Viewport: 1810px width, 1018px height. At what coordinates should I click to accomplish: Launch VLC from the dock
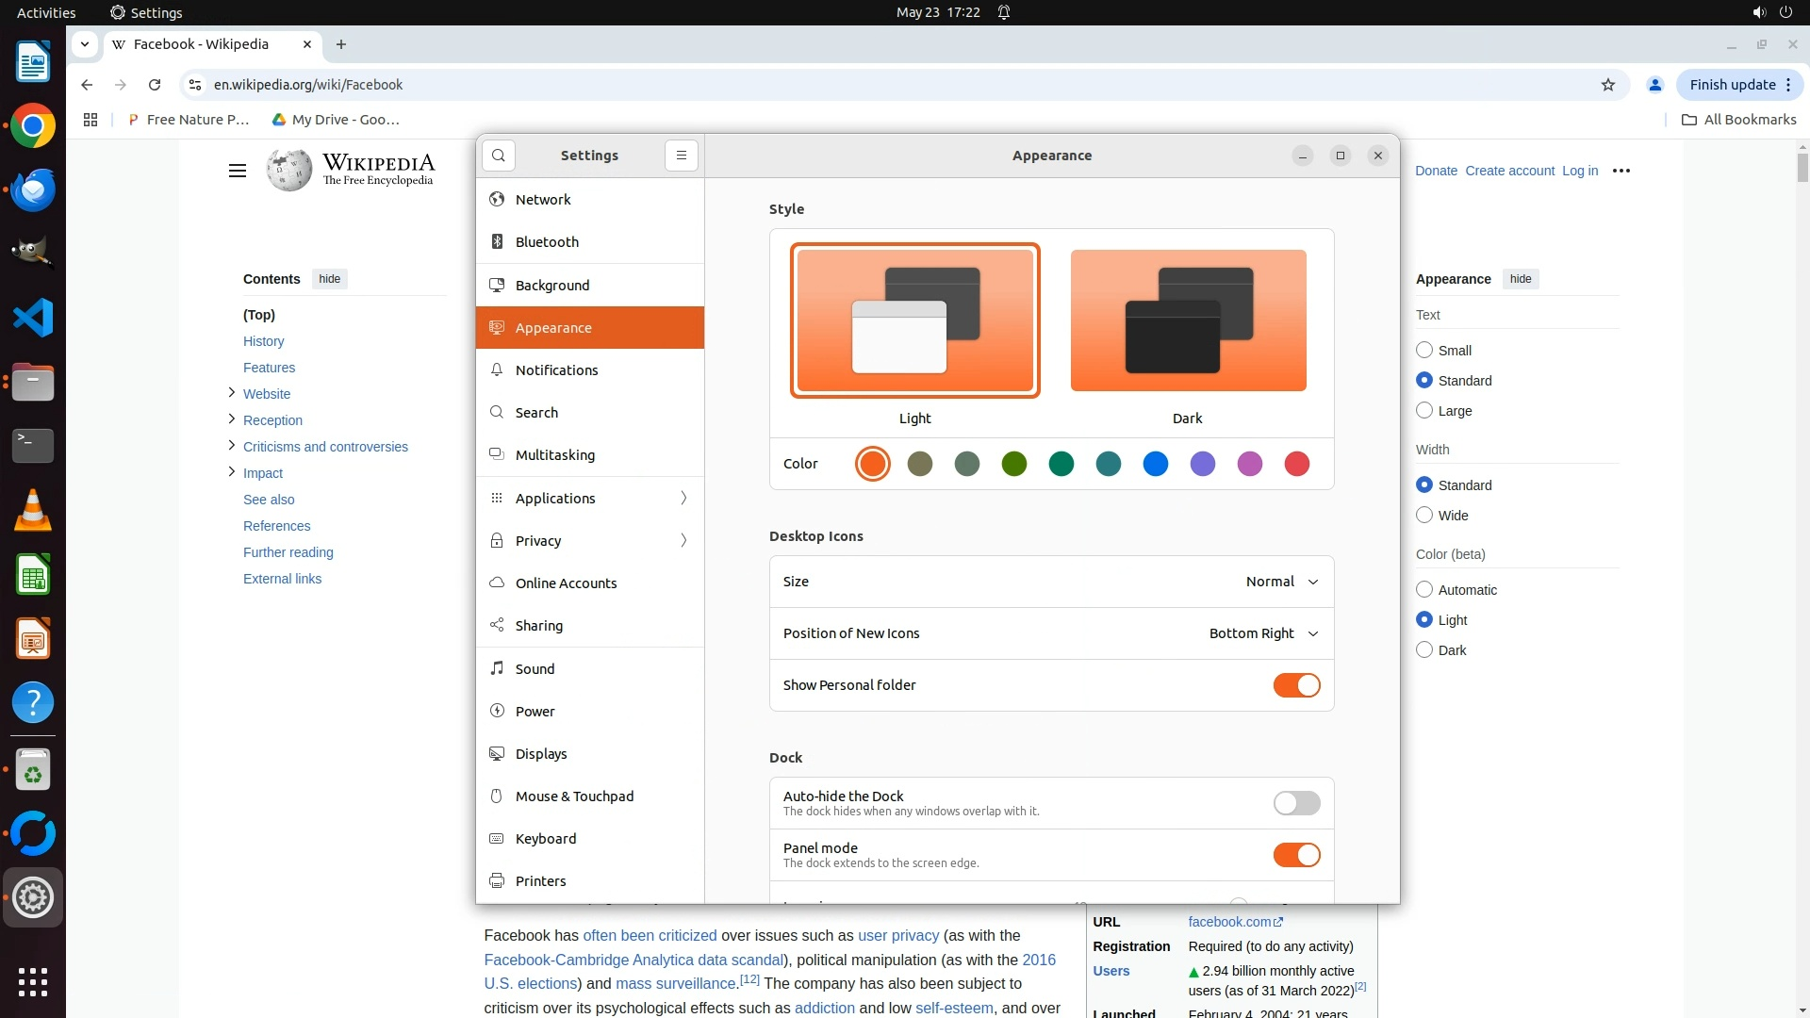point(33,511)
